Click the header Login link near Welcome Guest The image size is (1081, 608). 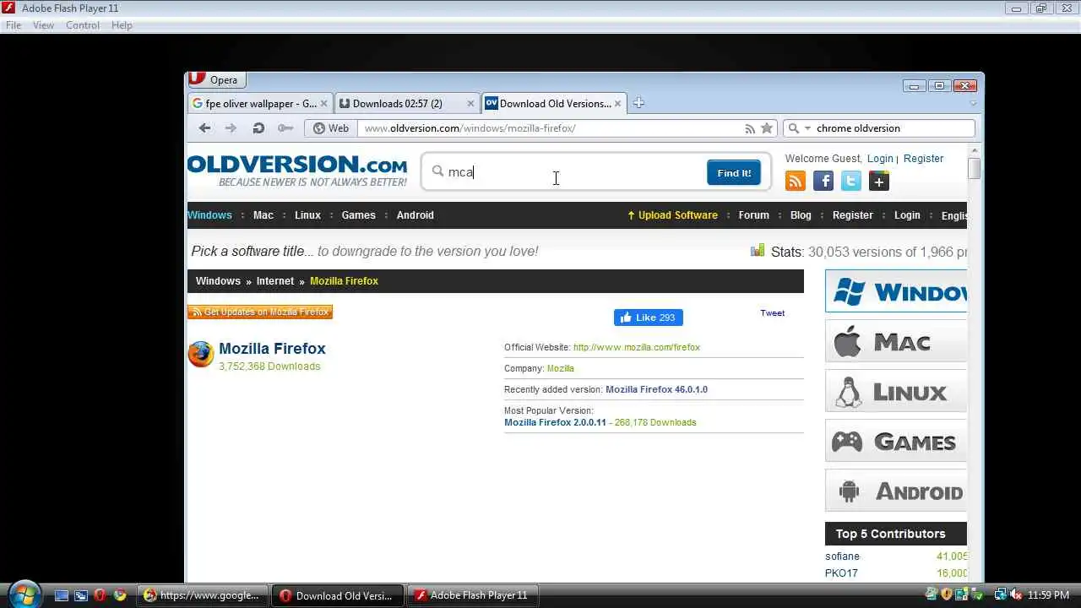tap(880, 159)
